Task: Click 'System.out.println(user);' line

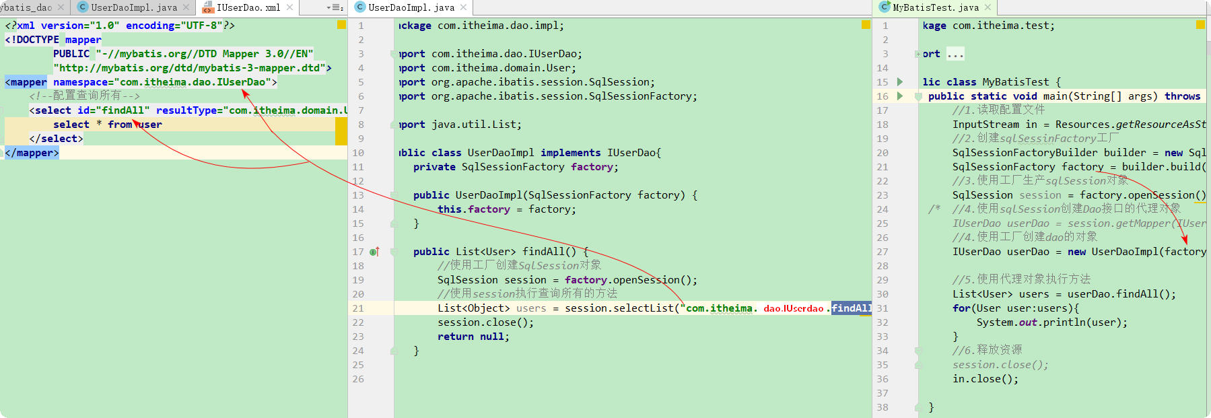Action: pos(1052,322)
